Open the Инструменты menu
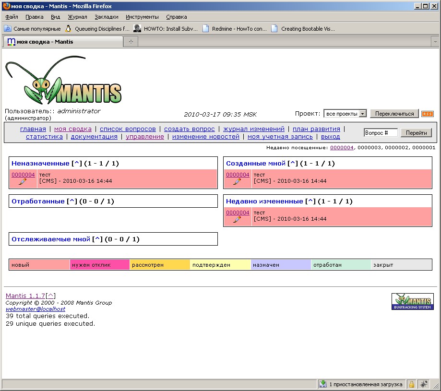 click(x=142, y=17)
